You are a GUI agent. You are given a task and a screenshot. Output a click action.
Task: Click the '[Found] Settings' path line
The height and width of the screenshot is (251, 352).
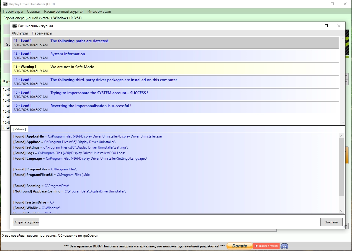(x=71, y=147)
